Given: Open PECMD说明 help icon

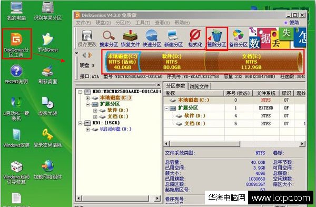Looking at the screenshot, I should (x=16, y=74).
